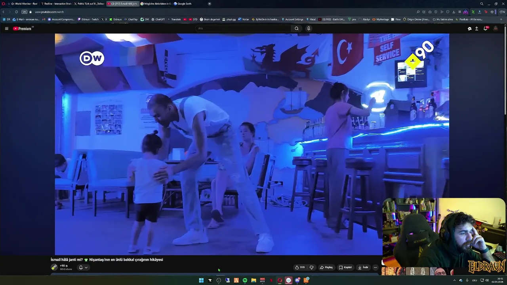This screenshot has width=507, height=285.
Task: Open the Translate bookmark
Action: click(174, 19)
